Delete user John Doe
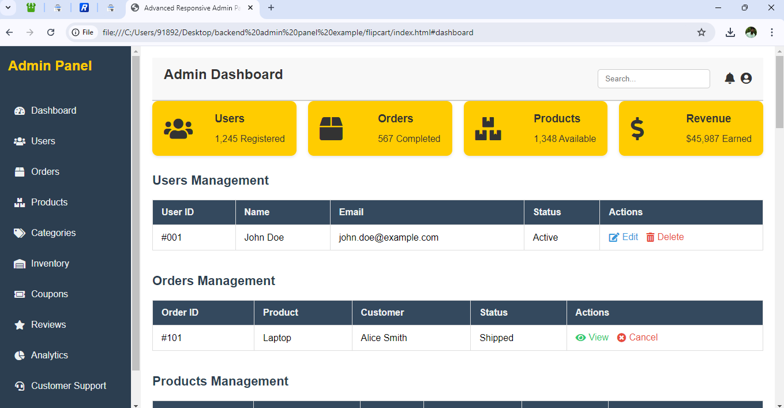 click(x=665, y=237)
